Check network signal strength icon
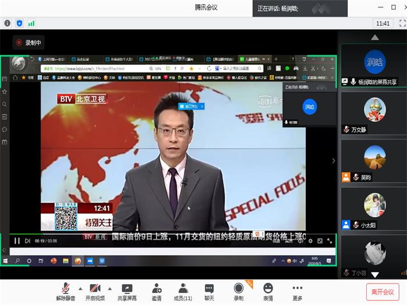Screen dimensions: 407x305 coord(31,24)
